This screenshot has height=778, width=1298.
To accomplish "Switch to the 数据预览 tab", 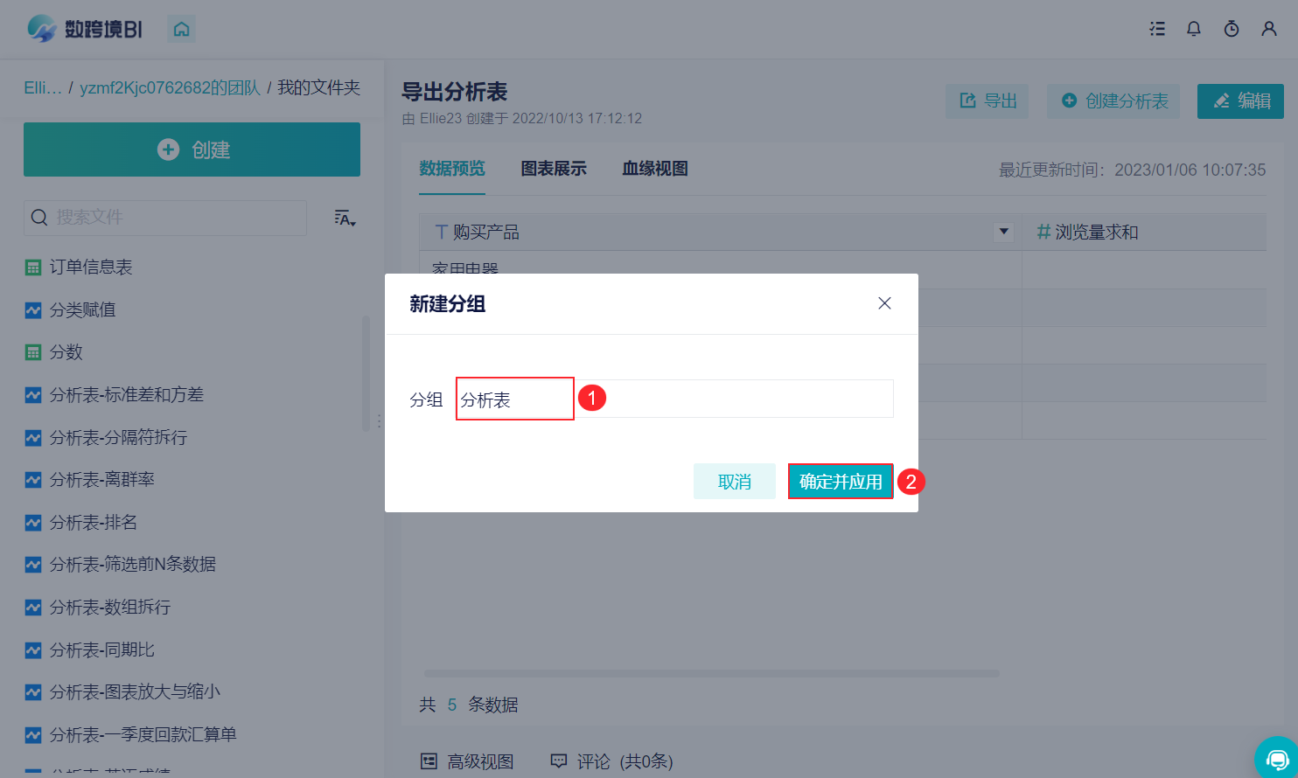I will pyautogui.click(x=452, y=169).
